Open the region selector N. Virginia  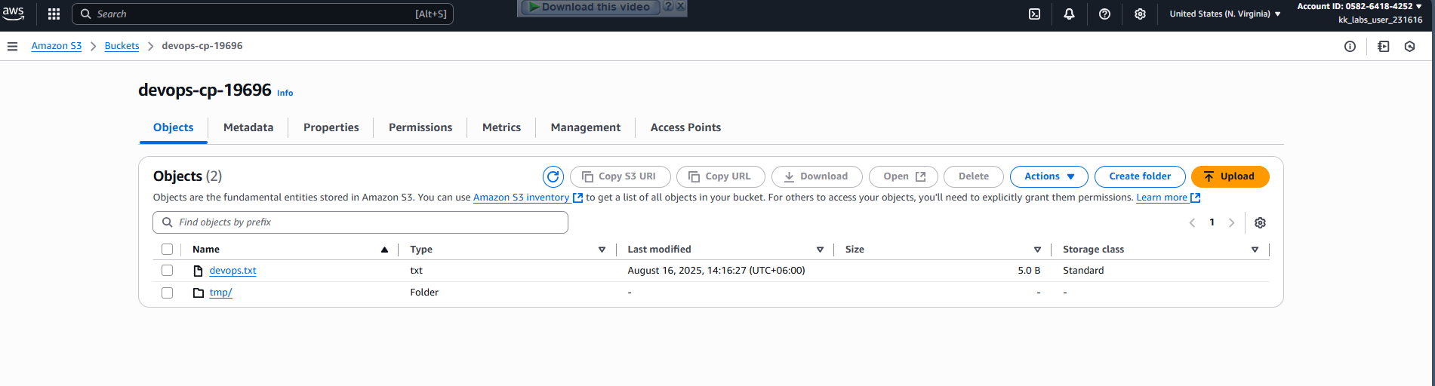[x=1224, y=14]
